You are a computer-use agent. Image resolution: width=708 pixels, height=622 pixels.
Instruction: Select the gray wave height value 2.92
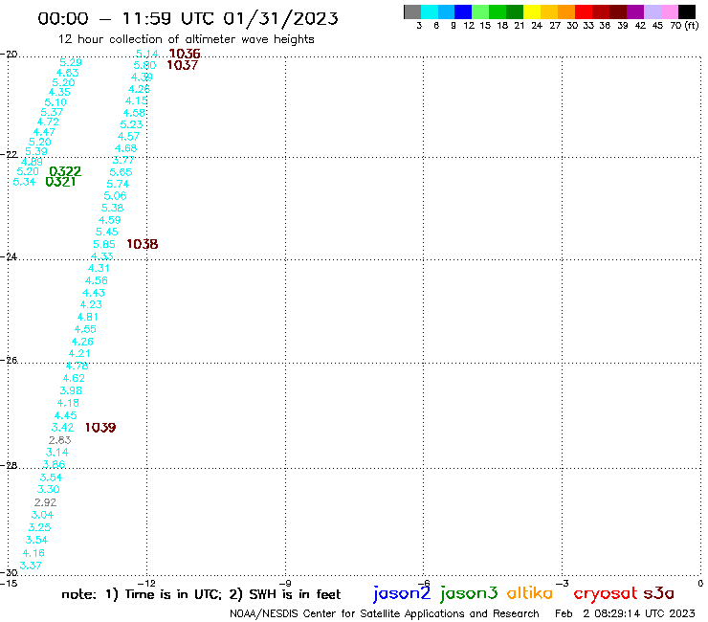46,502
